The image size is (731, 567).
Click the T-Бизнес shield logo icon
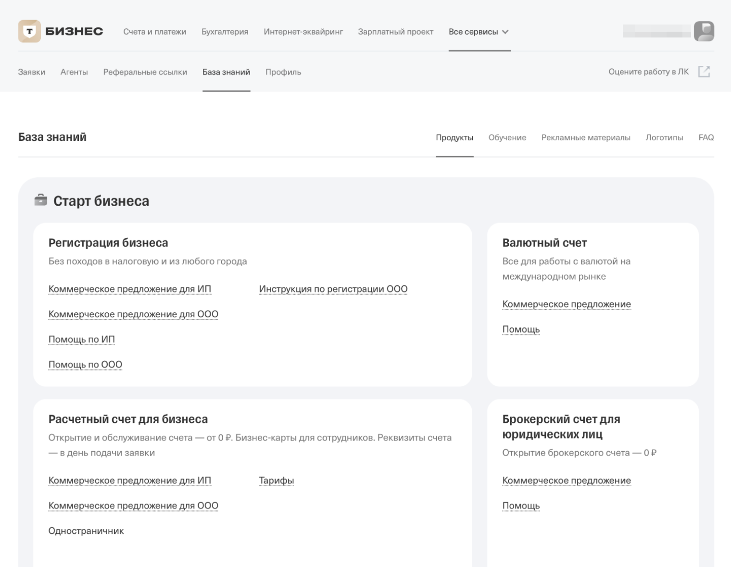point(29,31)
